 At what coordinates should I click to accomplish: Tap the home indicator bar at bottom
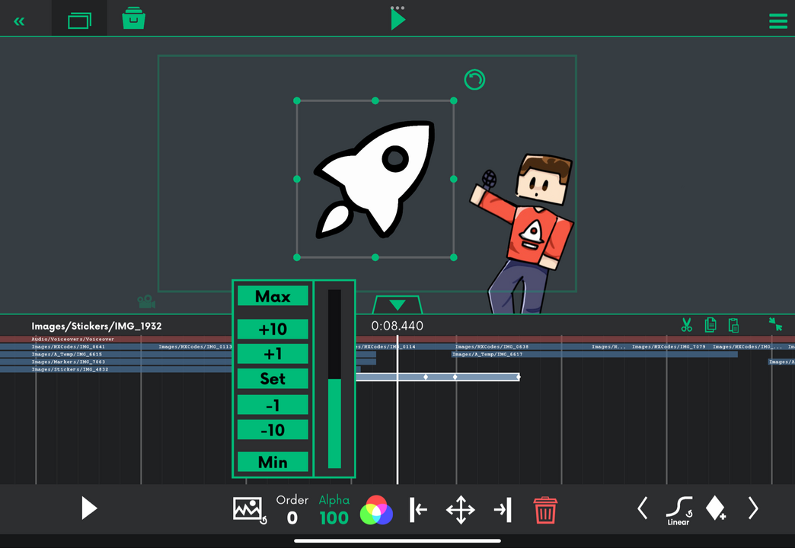click(x=397, y=541)
